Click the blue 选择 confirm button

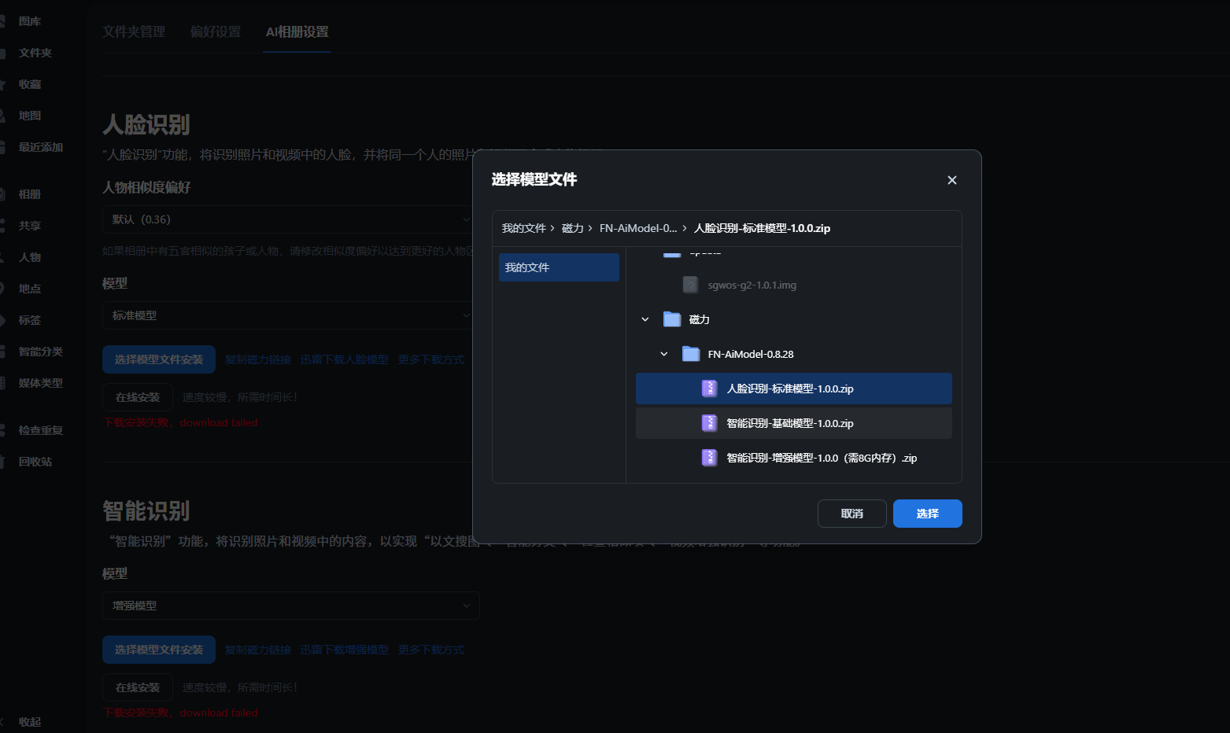click(x=927, y=514)
